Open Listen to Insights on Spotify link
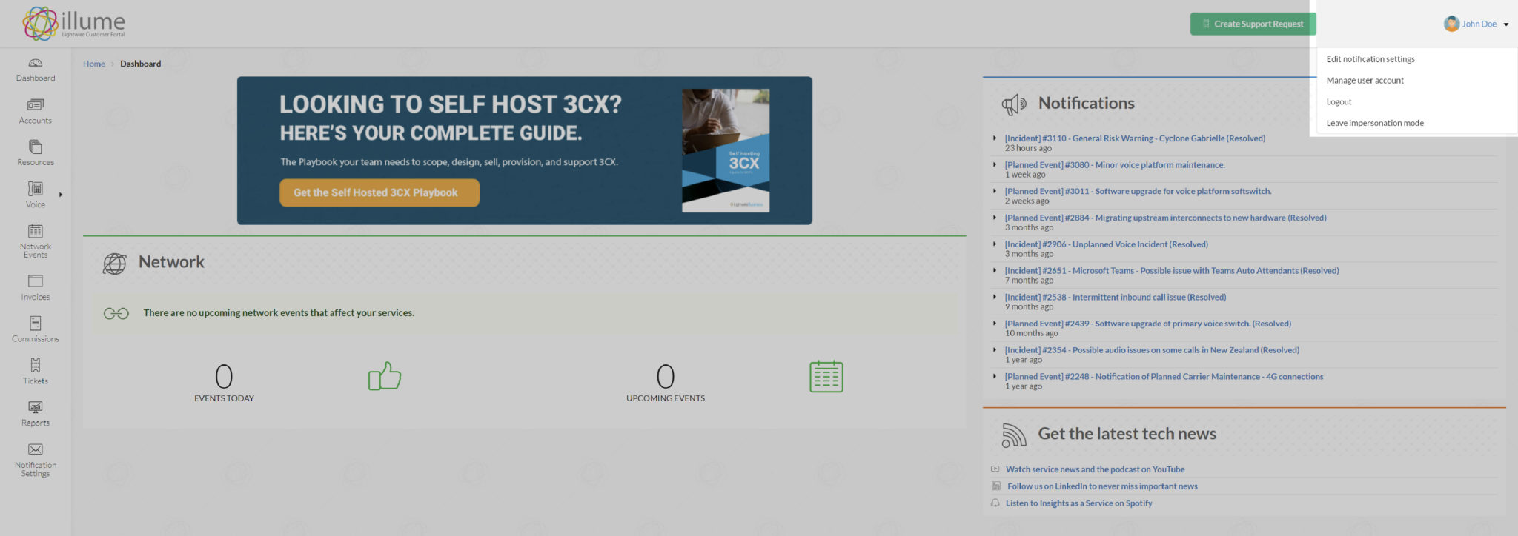This screenshot has height=536, width=1518. pos(1078,503)
